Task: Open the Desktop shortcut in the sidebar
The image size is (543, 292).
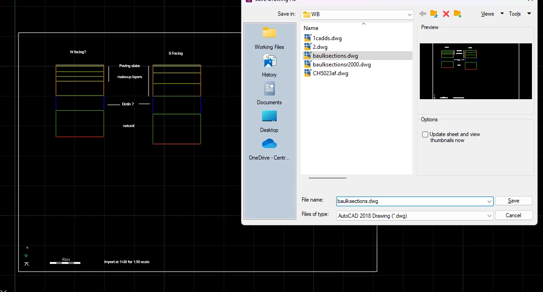Action: click(x=269, y=121)
